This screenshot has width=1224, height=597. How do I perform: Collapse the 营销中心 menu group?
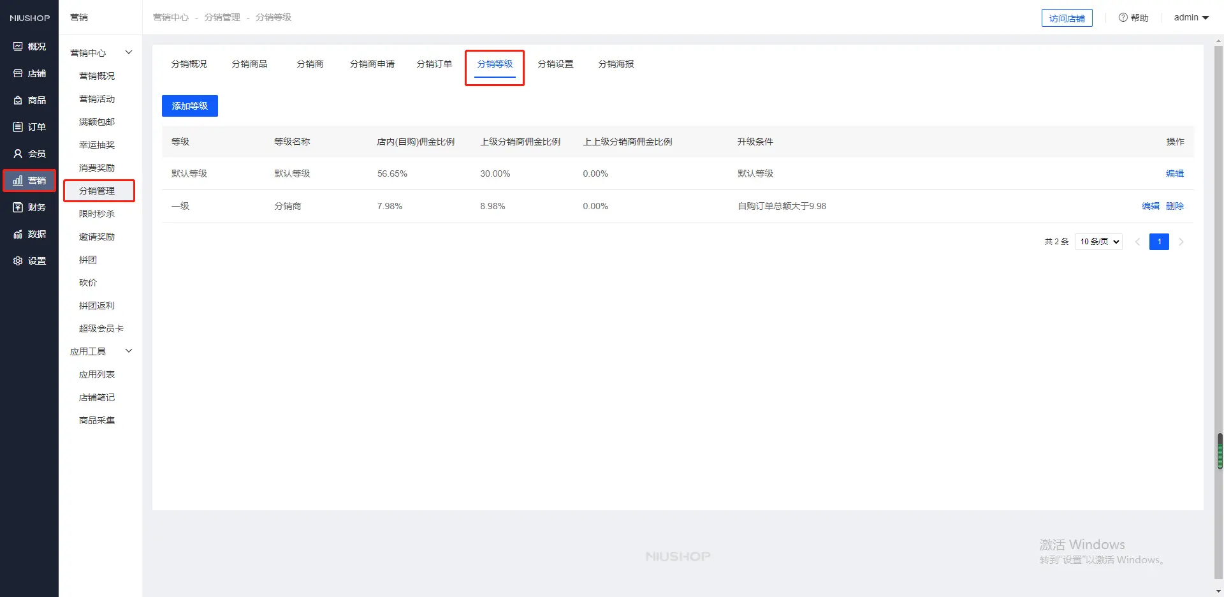(128, 52)
